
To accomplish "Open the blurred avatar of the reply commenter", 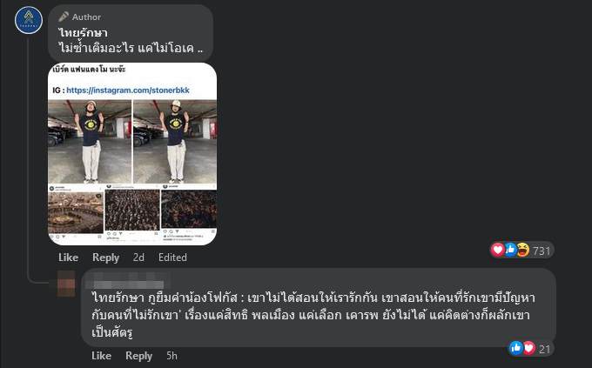I will [66, 284].
